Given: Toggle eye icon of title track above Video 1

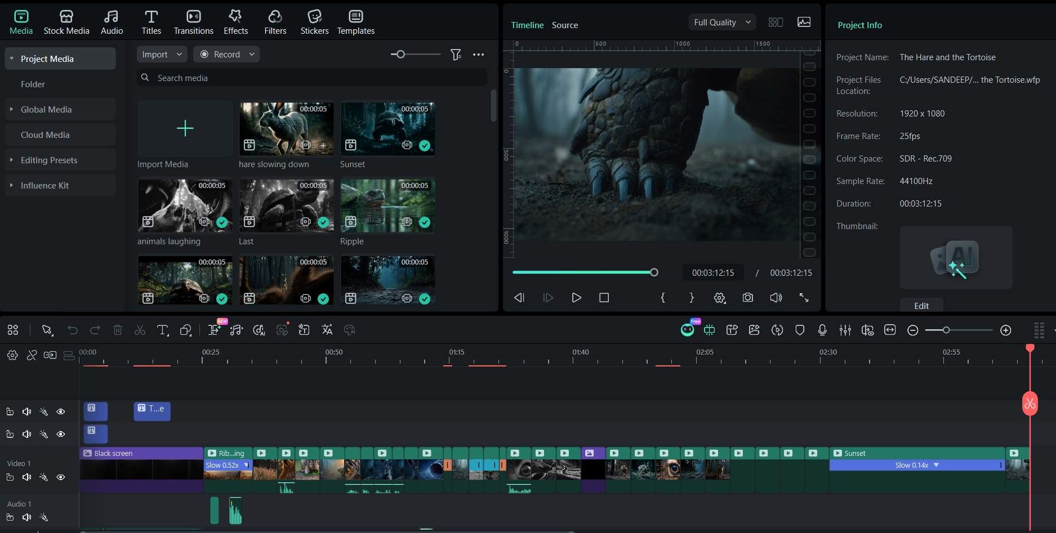Looking at the screenshot, I should tap(61, 435).
